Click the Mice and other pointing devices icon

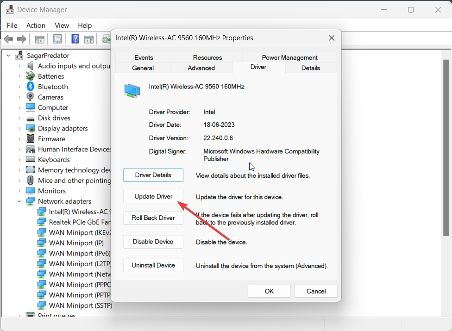click(x=30, y=180)
